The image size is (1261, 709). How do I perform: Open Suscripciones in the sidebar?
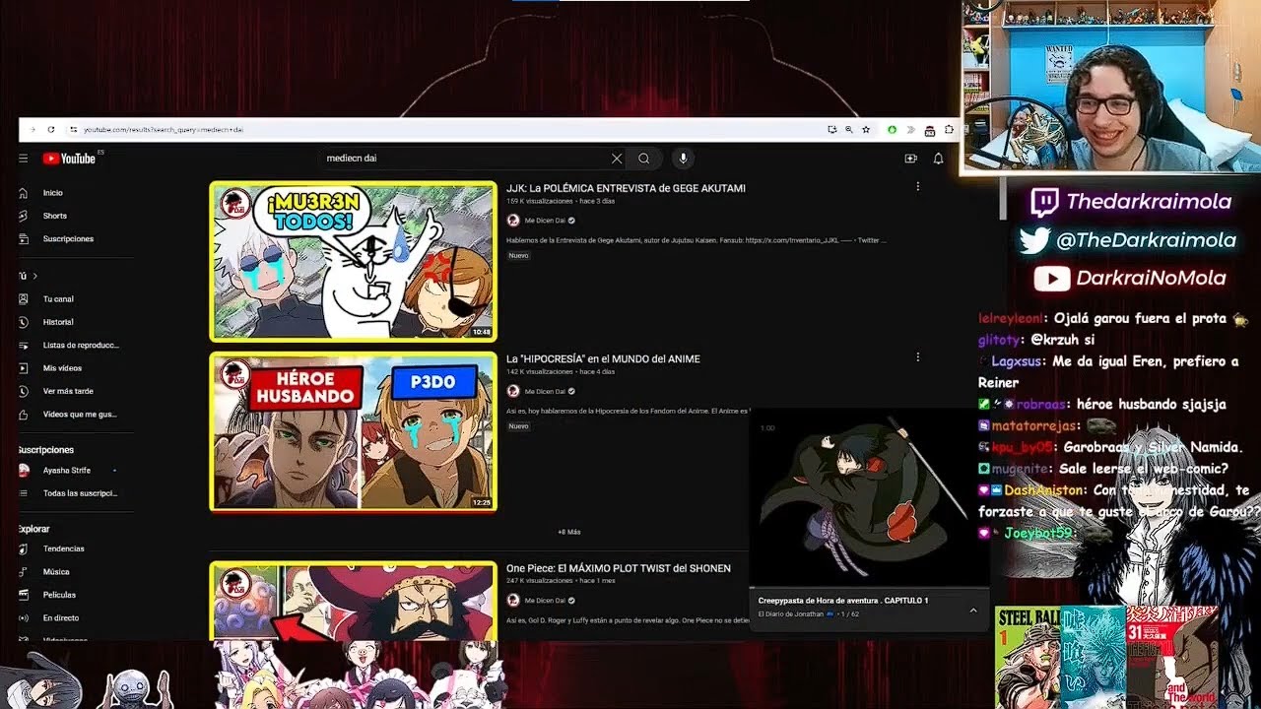click(68, 239)
